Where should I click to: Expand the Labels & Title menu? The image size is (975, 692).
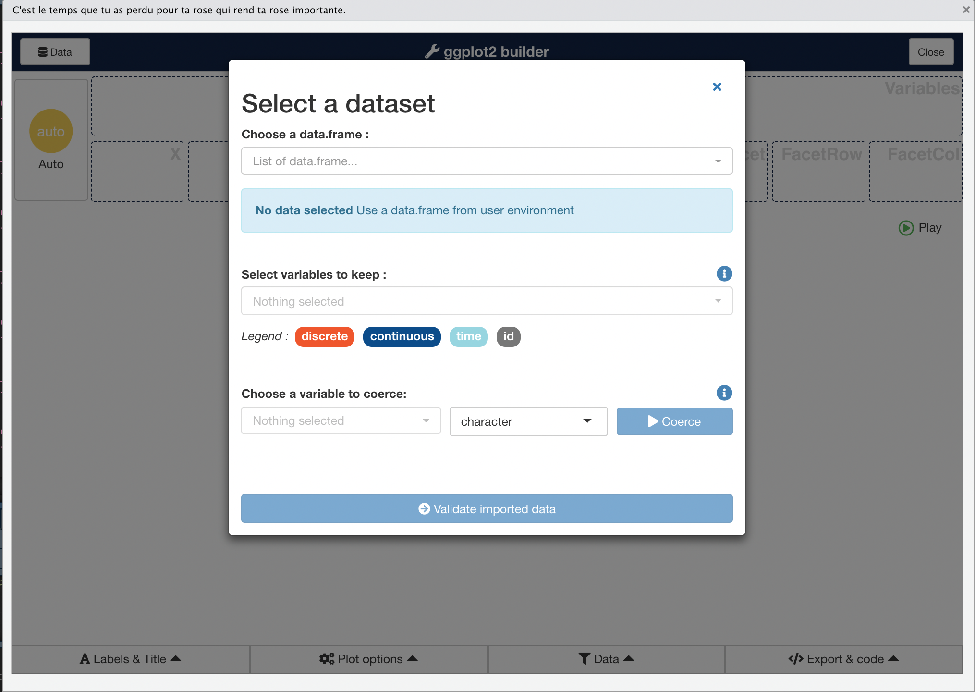(131, 659)
